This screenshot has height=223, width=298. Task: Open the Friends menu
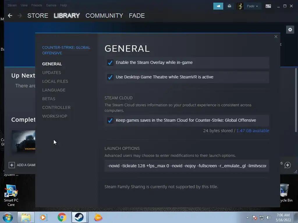37,5
